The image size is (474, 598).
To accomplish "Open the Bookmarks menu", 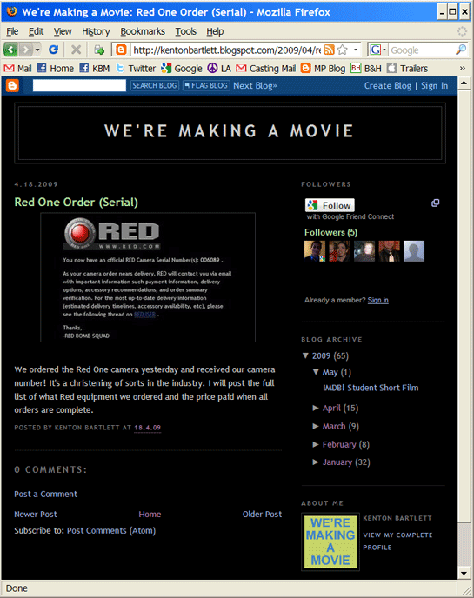I will [x=143, y=31].
